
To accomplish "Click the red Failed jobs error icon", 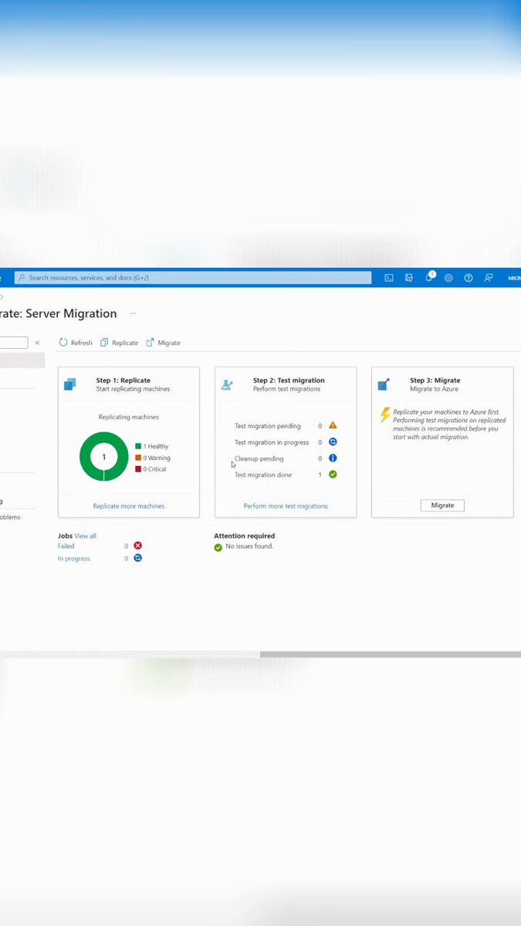I will click(137, 546).
